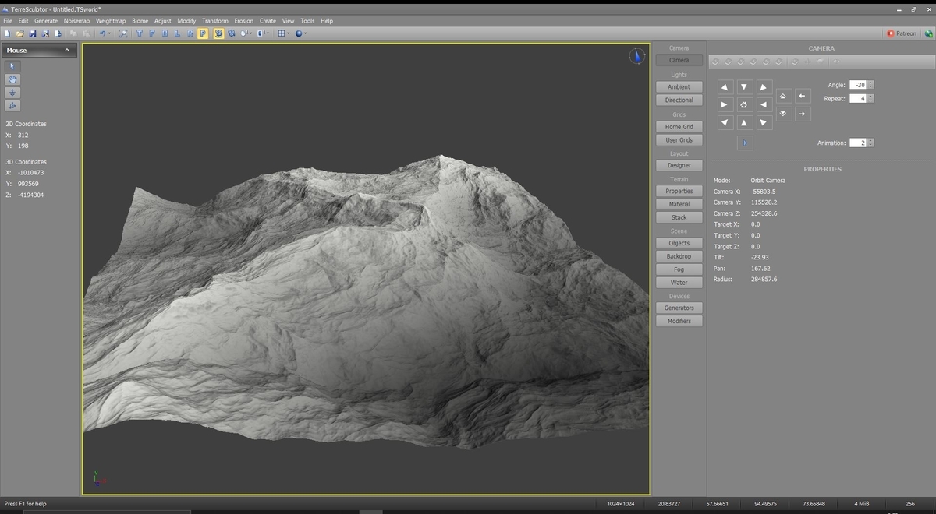Viewport: 936px width, 514px height.
Task: Click the compass icon in viewport
Action: point(637,56)
